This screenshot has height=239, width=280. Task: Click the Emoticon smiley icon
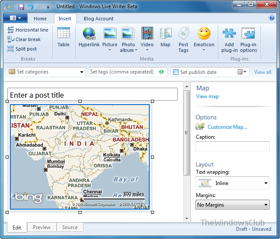pos(204,33)
